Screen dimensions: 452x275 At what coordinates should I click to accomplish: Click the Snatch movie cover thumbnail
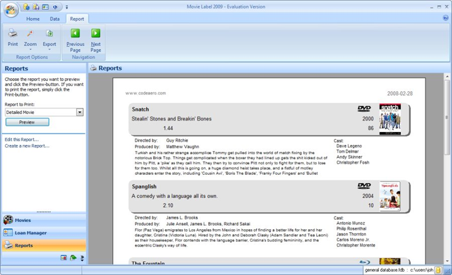(x=390, y=119)
